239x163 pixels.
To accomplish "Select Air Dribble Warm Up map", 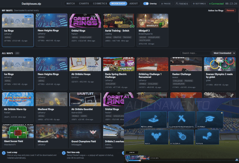I will tap(18, 107).
